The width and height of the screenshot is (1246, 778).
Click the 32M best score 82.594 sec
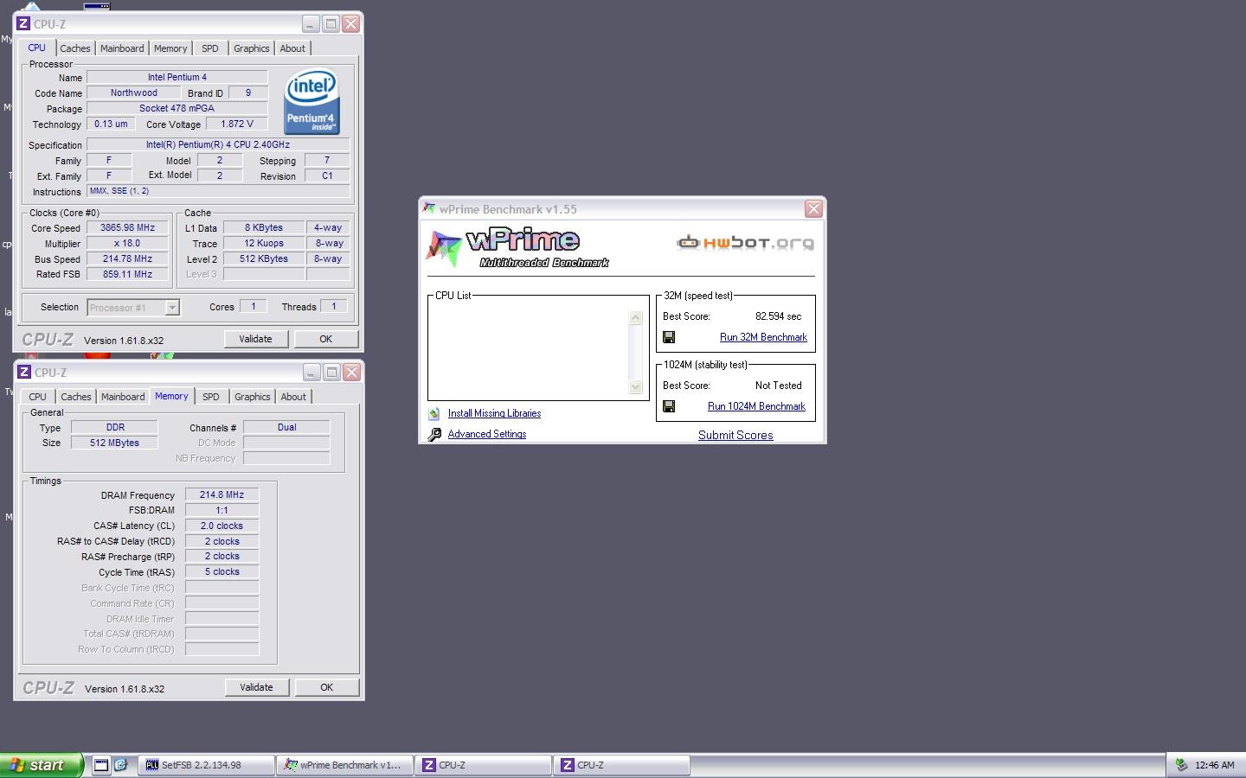(778, 316)
